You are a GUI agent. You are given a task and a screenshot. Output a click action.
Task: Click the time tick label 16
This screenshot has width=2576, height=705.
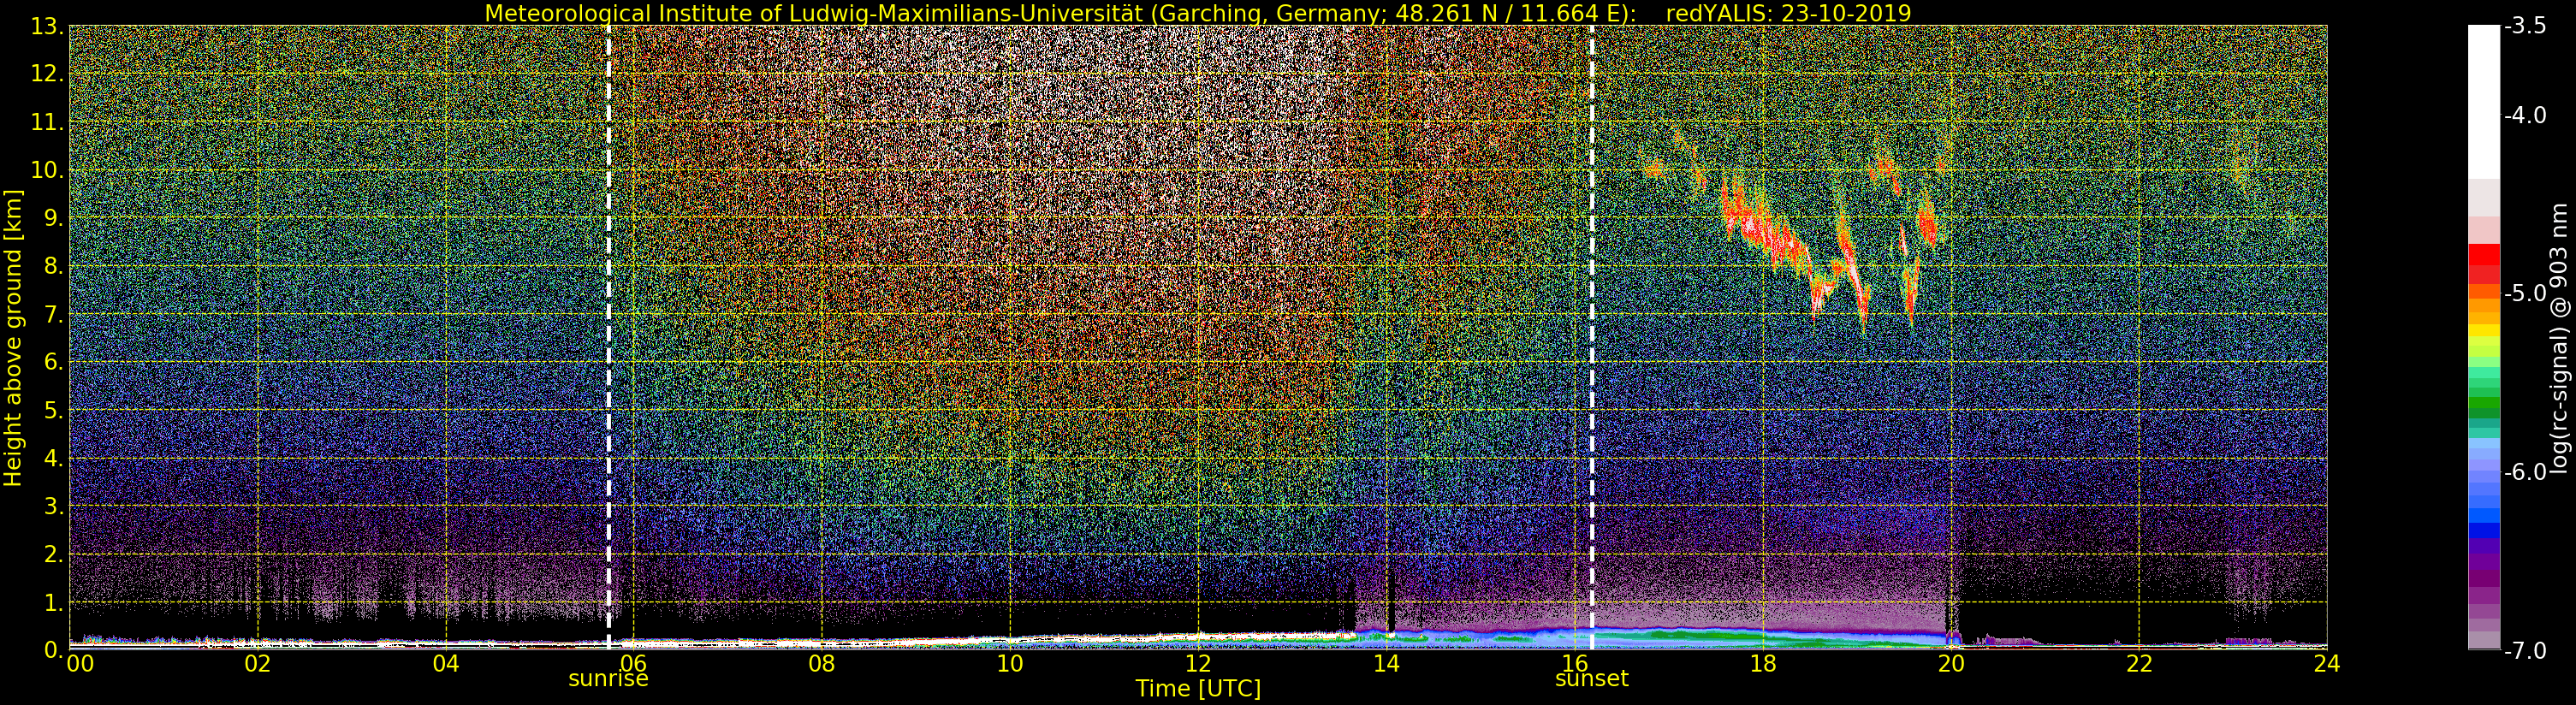[x=1575, y=663]
